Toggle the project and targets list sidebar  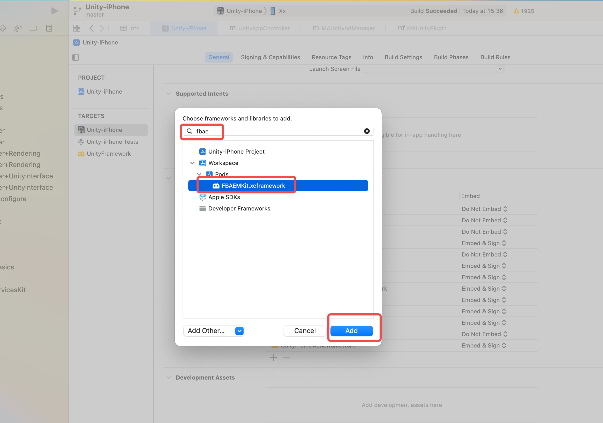(76, 57)
